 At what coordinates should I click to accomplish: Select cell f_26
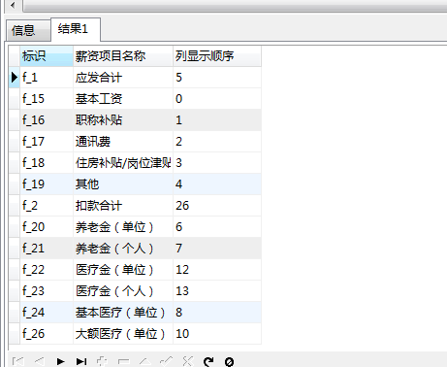coord(47,334)
